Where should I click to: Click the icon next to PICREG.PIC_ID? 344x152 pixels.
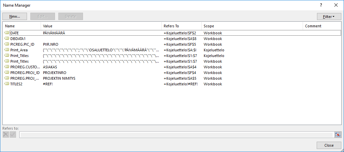(7, 44)
